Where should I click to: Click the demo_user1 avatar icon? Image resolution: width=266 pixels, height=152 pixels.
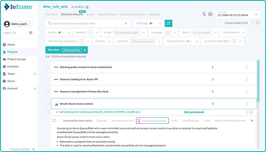pos(7,24)
